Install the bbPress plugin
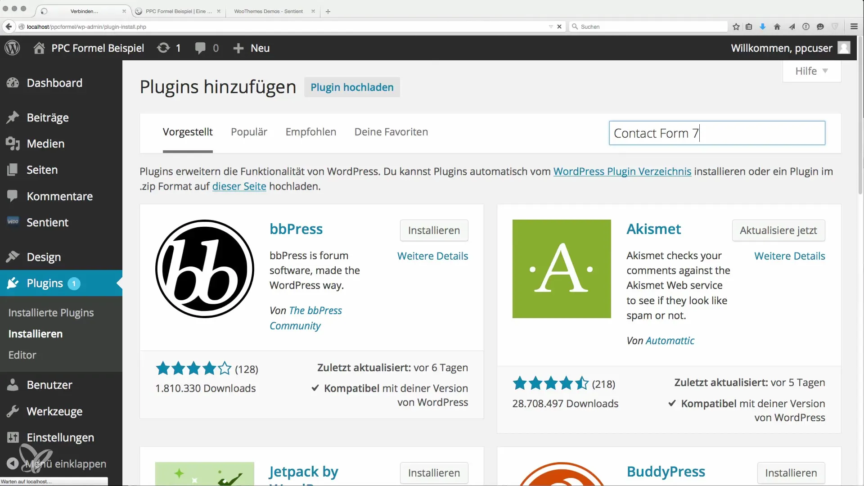The height and width of the screenshot is (486, 864). [434, 230]
